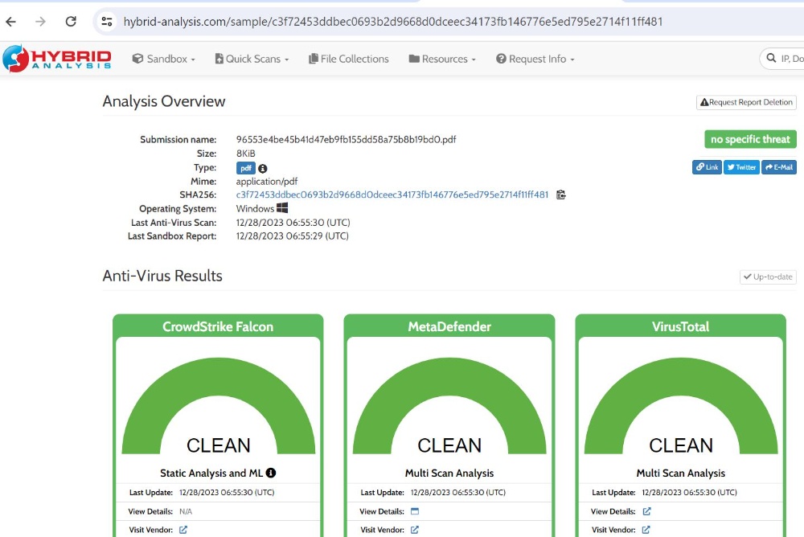The height and width of the screenshot is (537, 804).
Task: Click Last Anti-Virus Scan date 06:55:30
Action: pos(293,223)
